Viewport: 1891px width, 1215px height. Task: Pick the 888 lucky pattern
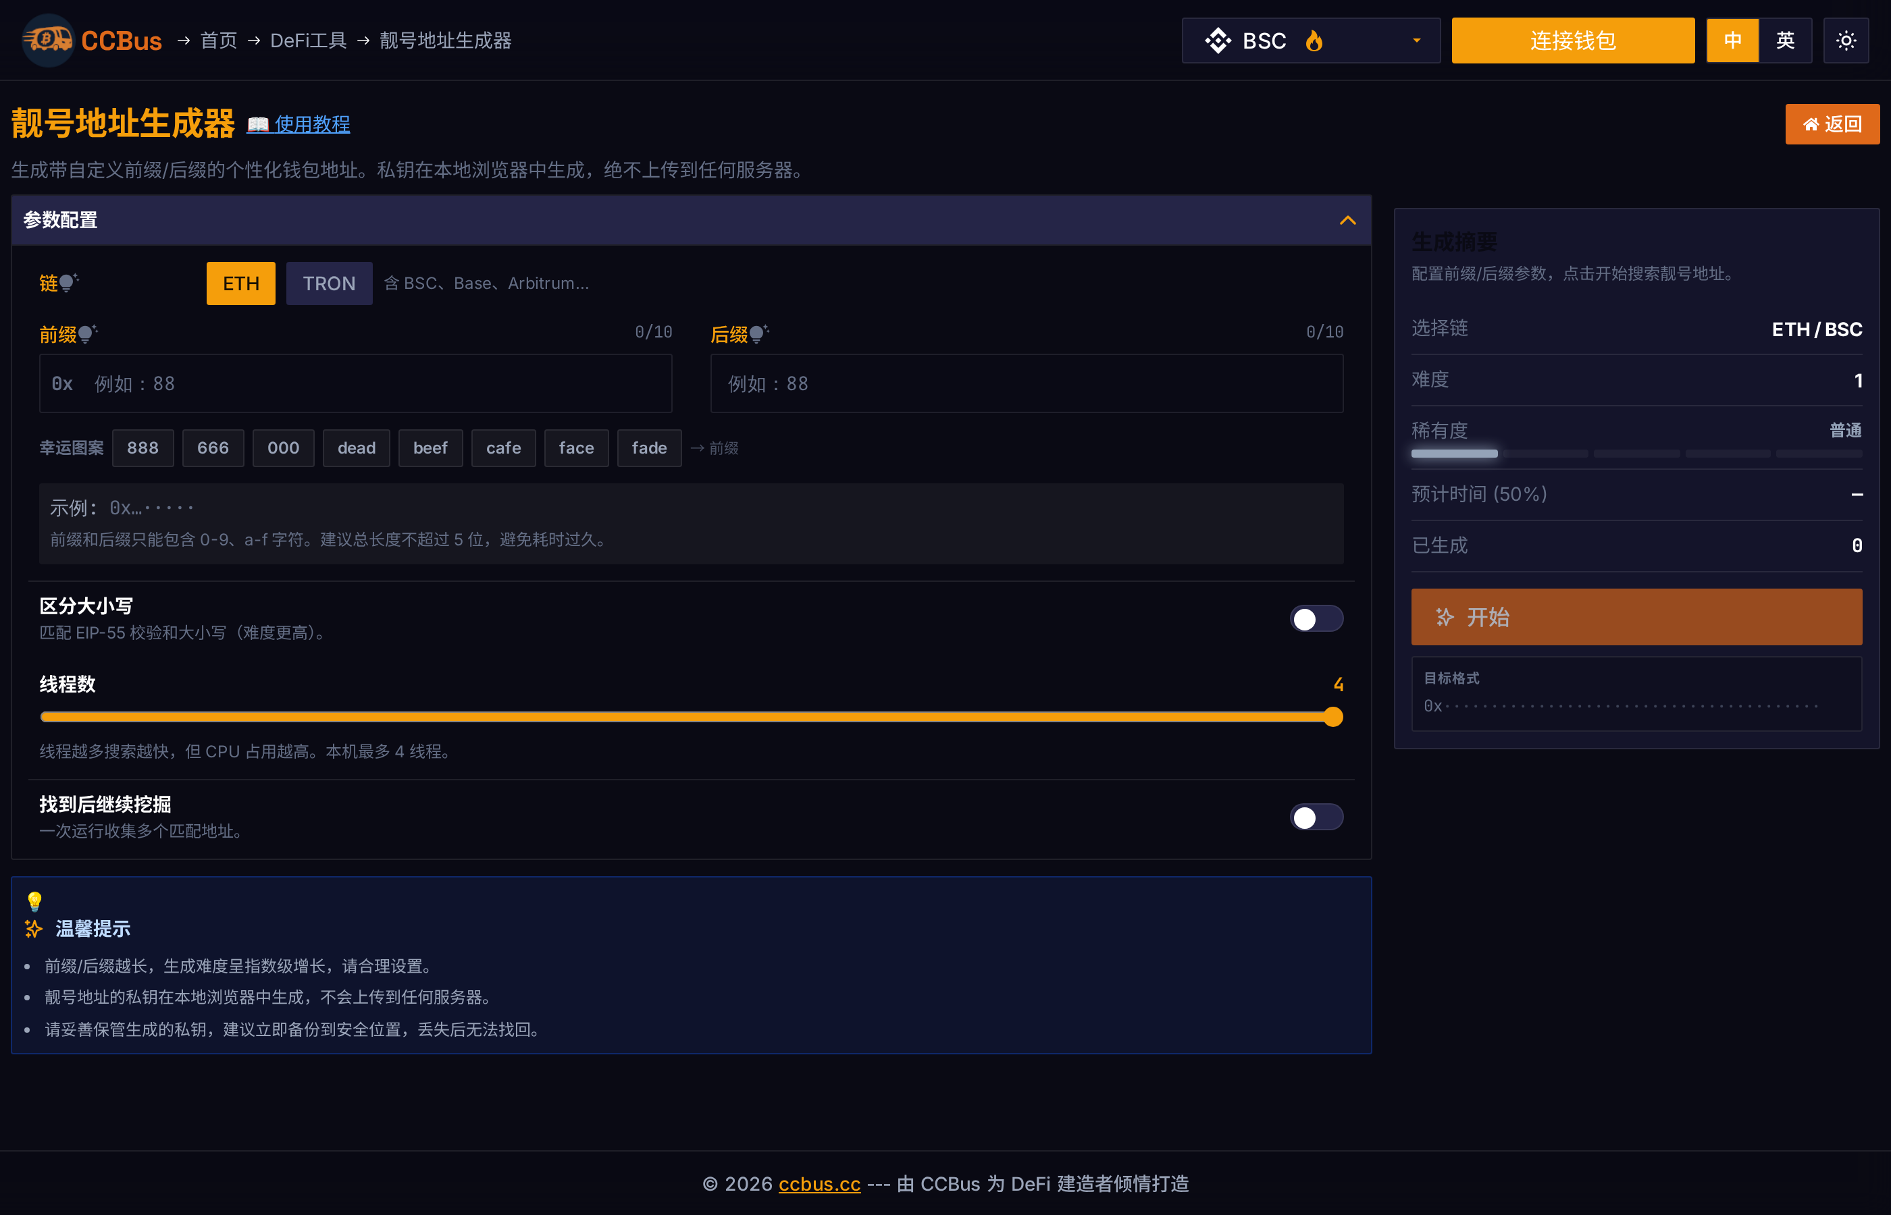pyautogui.click(x=143, y=448)
